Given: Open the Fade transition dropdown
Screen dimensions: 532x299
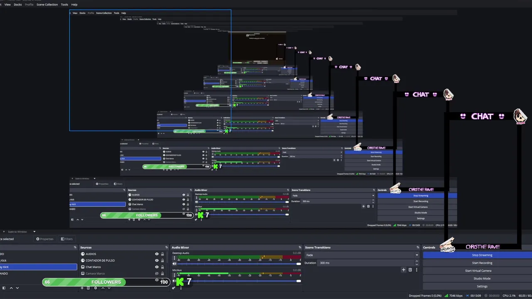Looking at the screenshot, I should point(362,255).
